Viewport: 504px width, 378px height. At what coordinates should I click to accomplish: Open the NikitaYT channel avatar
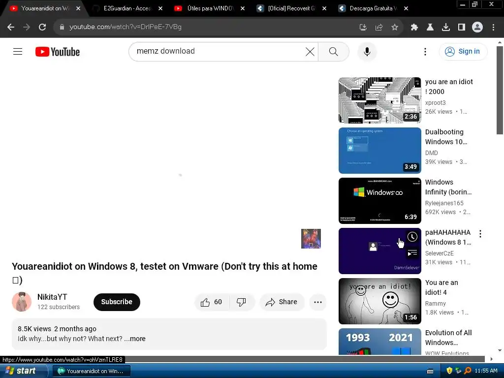(22, 302)
